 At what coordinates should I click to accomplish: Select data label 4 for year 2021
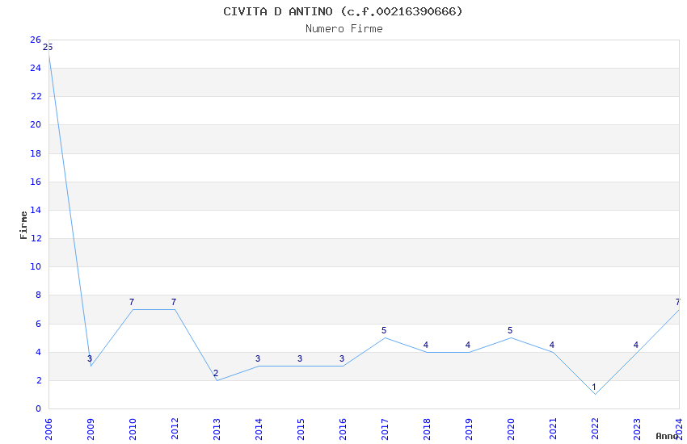(x=552, y=345)
